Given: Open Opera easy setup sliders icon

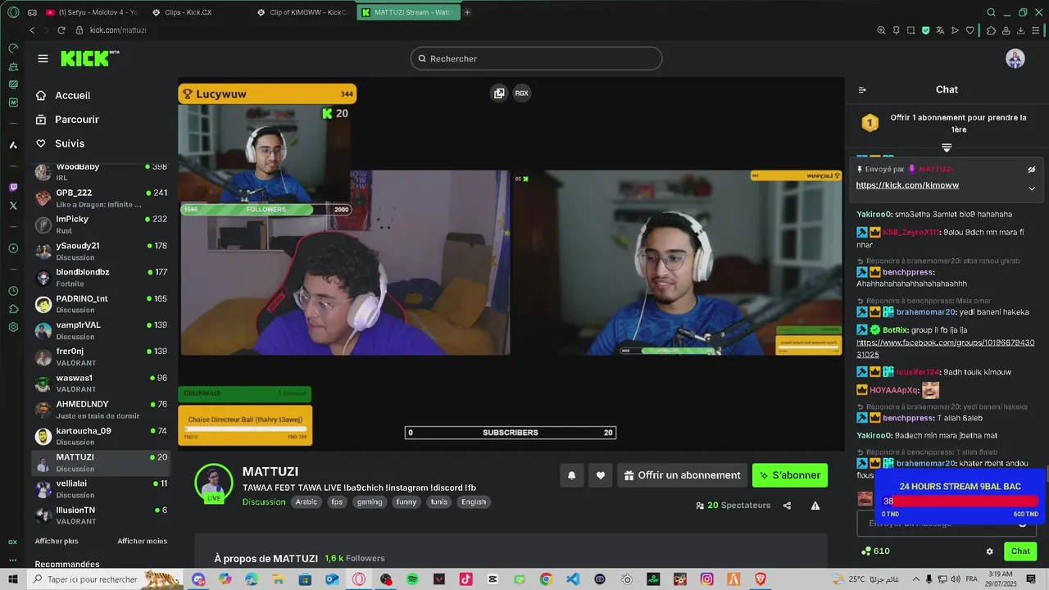Looking at the screenshot, I should pyautogui.click(x=1036, y=30).
